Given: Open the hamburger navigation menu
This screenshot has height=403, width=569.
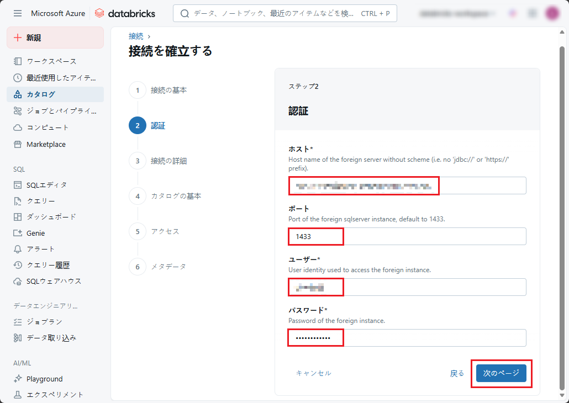Looking at the screenshot, I should [18, 13].
